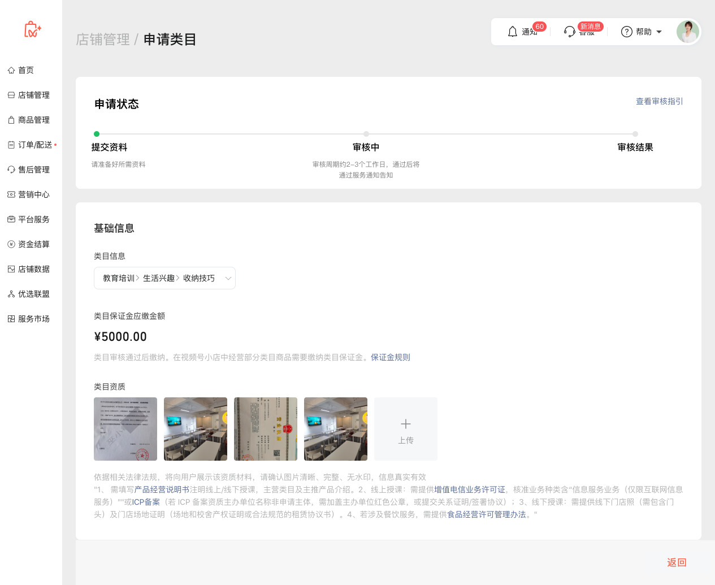Open notifications via the bell icon
This screenshot has height=585, width=715.
click(513, 32)
